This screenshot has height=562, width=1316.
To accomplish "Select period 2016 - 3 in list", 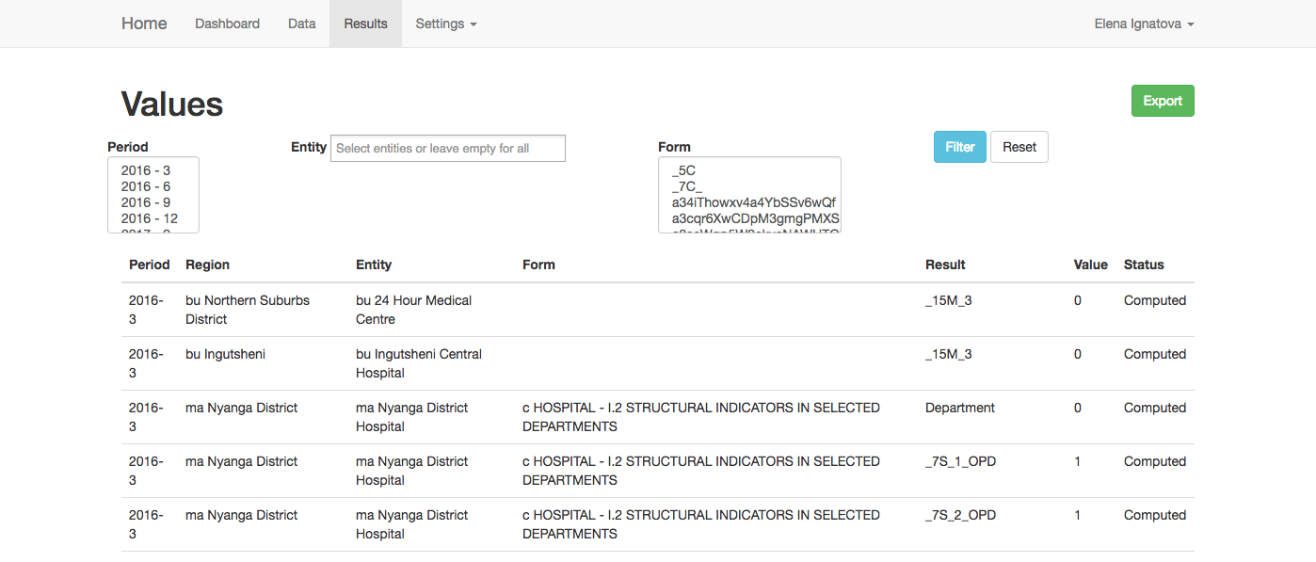I will (146, 170).
